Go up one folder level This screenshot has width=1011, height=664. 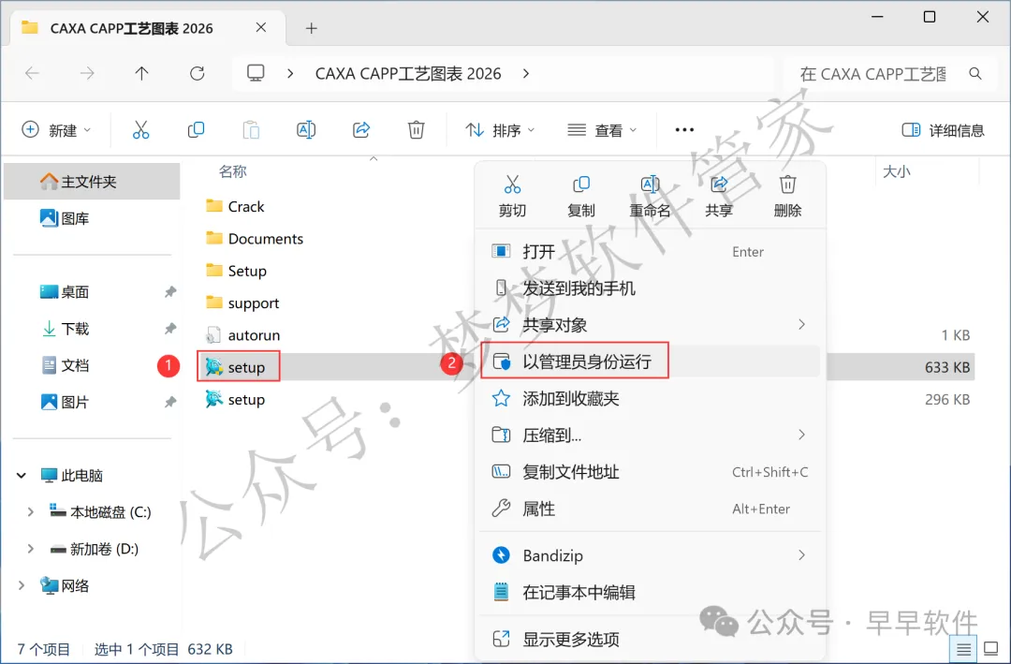(x=142, y=74)
